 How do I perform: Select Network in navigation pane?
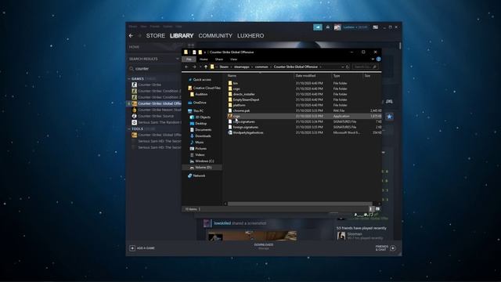pos(196,175)
